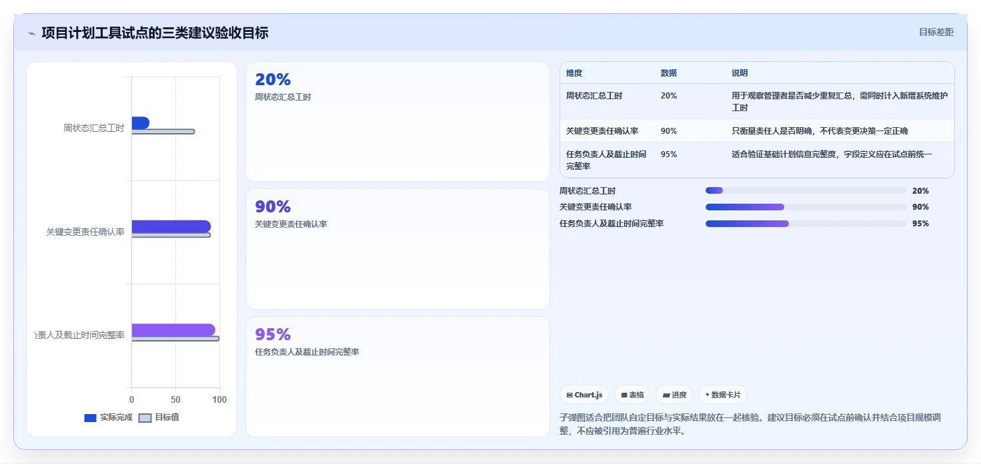
Task: Click the Chart.js tag chip
Action: click(584, 395)
